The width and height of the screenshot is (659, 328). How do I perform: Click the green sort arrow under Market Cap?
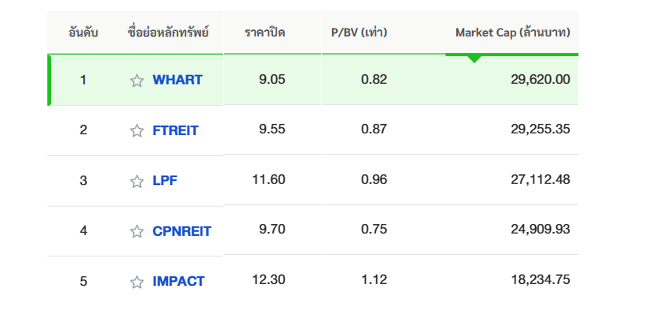(x=474, y=59)
